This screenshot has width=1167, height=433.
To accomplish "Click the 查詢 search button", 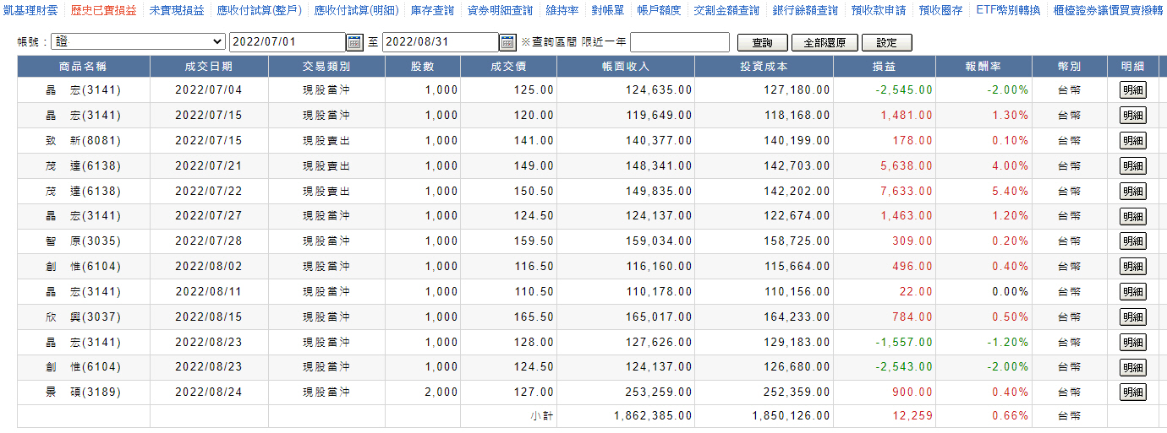I will [762, 43].
